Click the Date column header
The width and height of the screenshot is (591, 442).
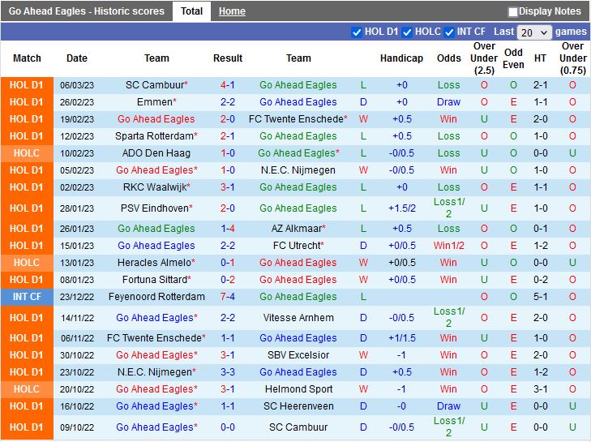(77, 58)
